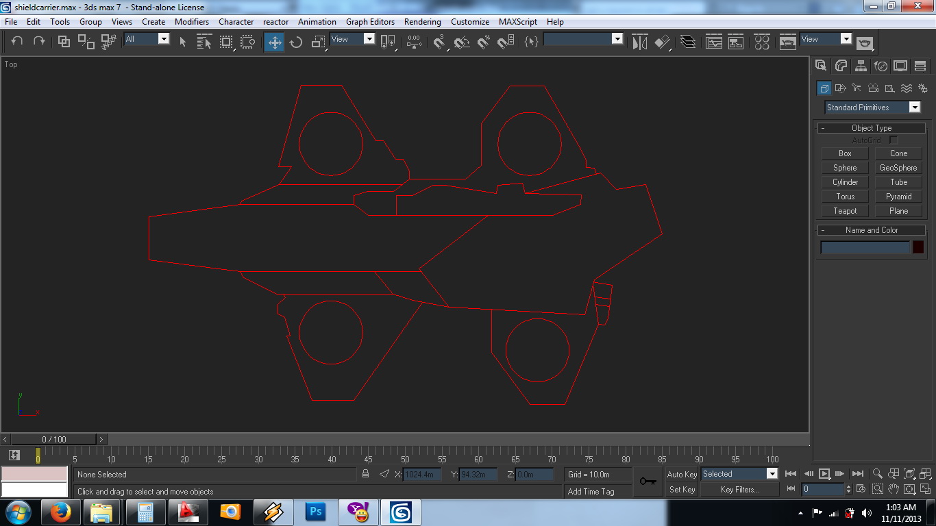
Task: Click the Unlink Selection tool
Action: 86,42
